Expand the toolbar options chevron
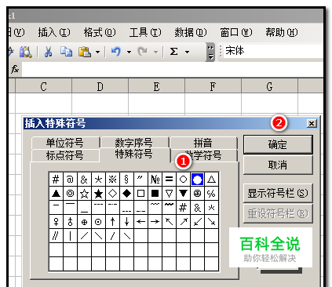The width and height of the screenshot is (332, 287). [210, 52]
